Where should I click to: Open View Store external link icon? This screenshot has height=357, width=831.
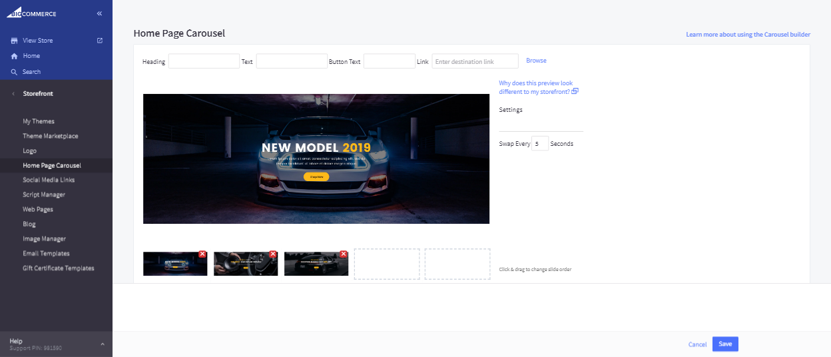point(100,41)
